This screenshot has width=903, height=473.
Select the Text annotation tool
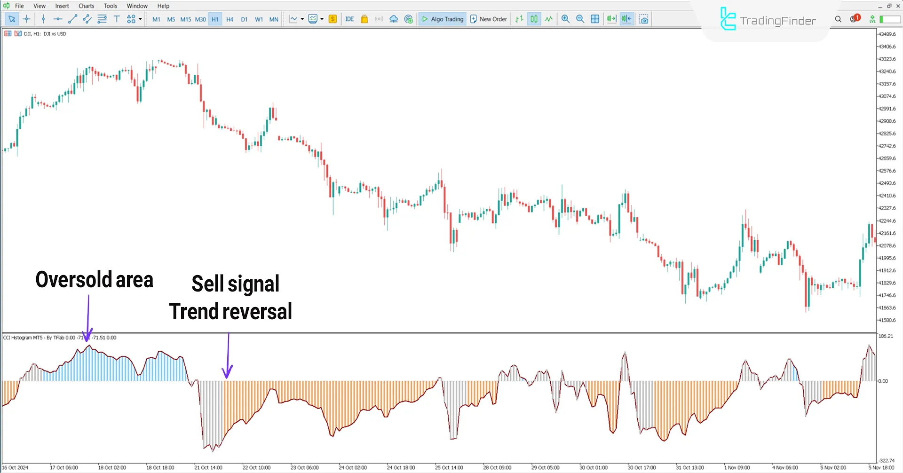(x=117, y=19)
